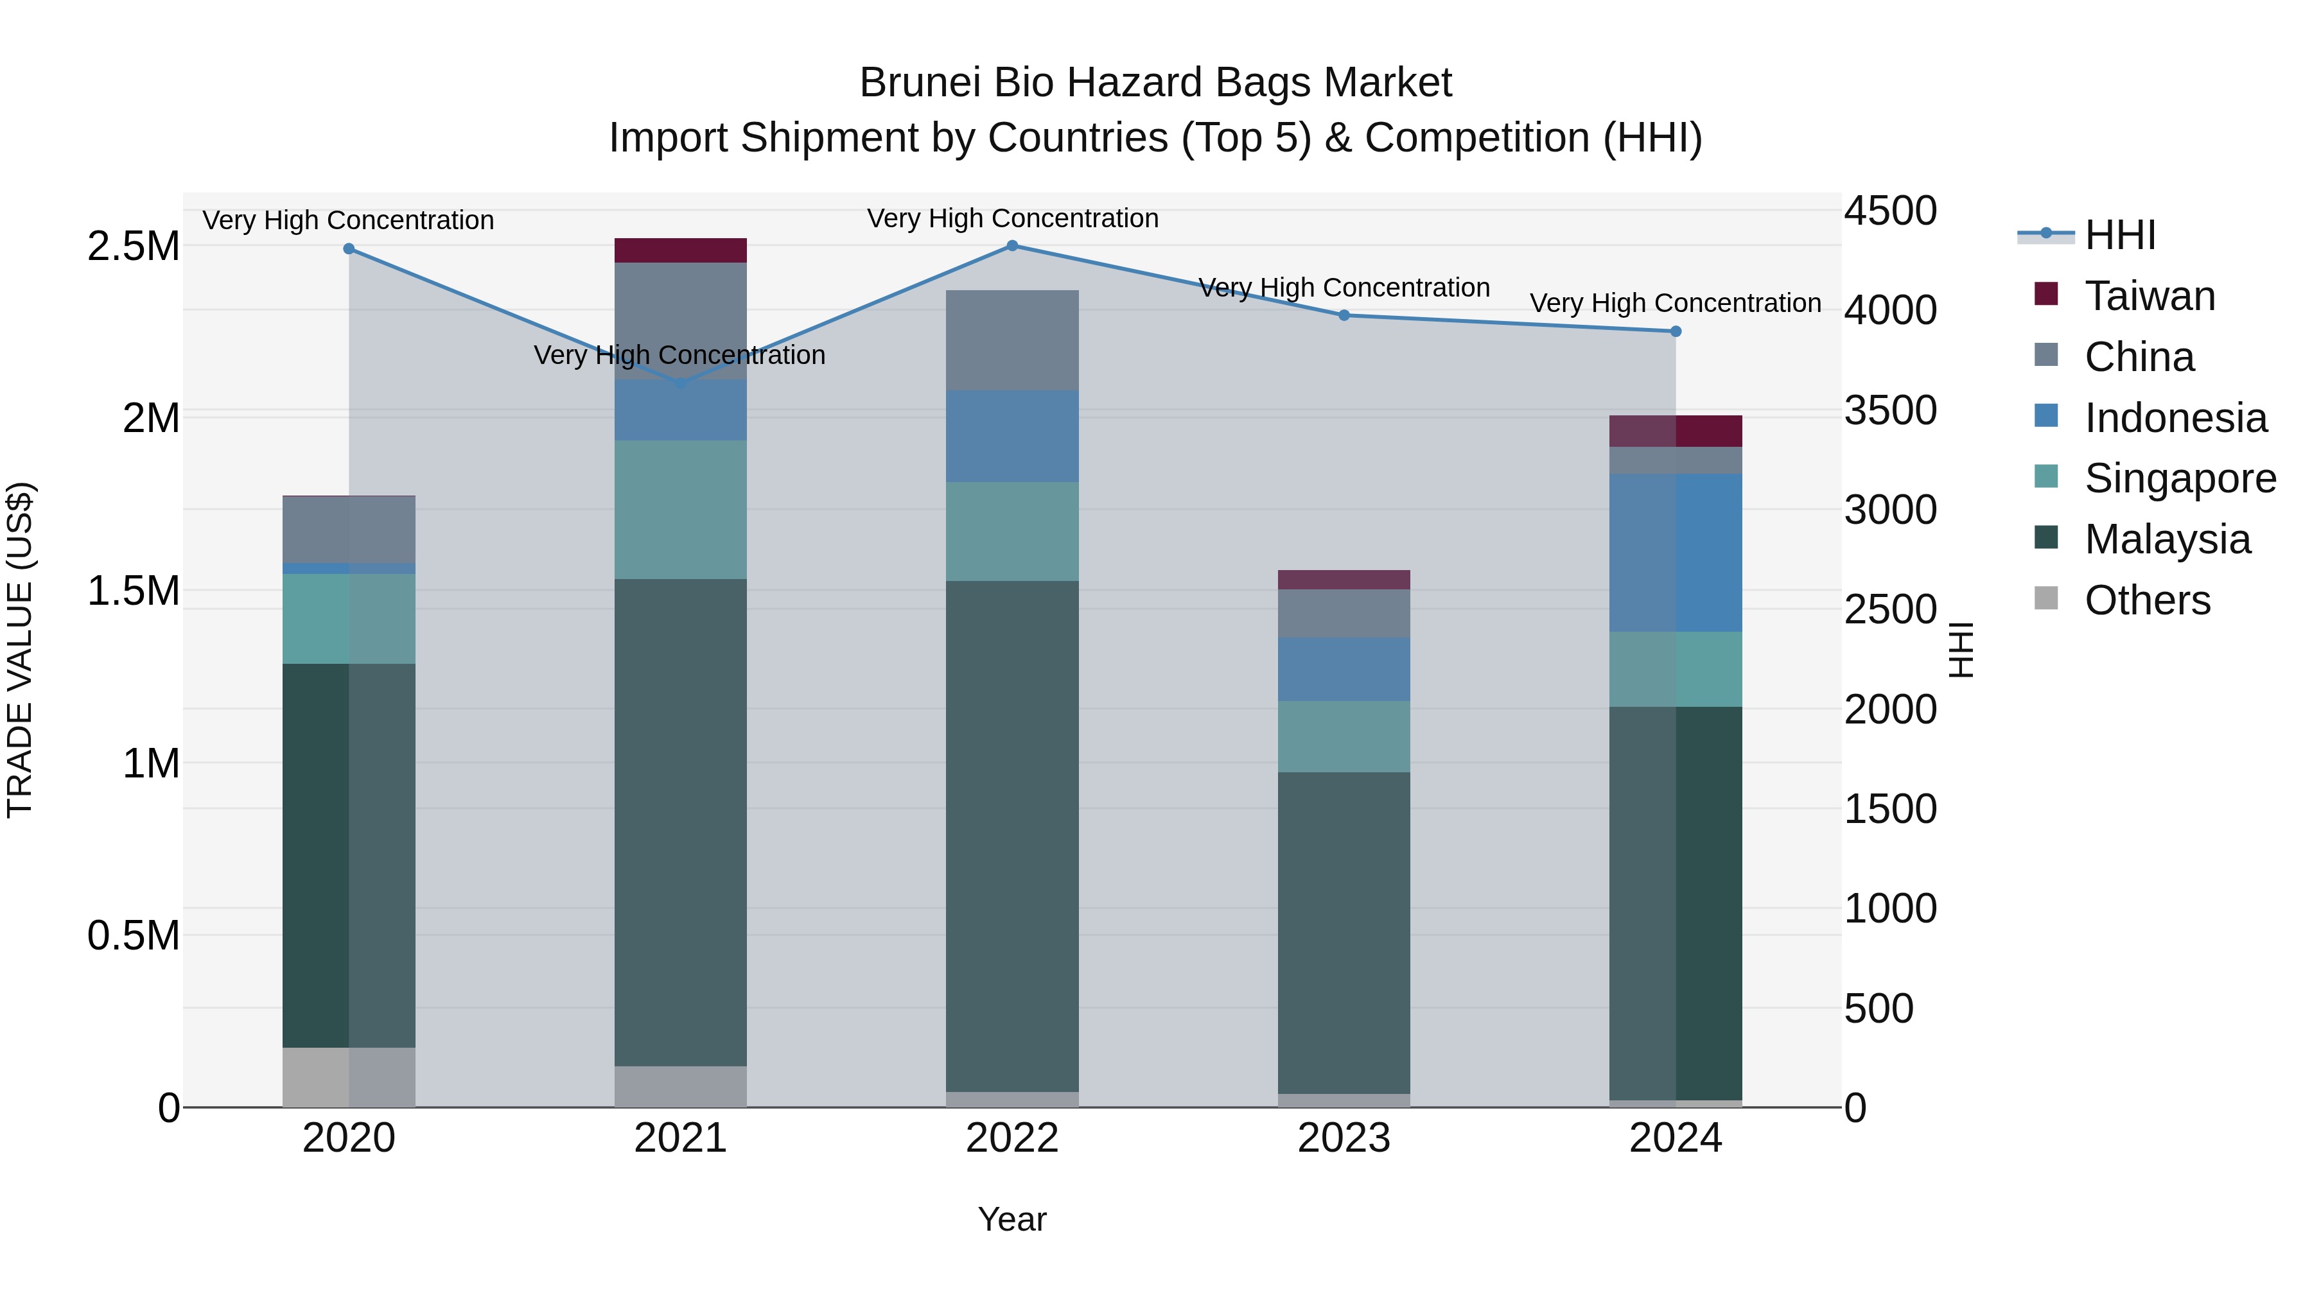Click the 2023 HHI data point
Screen dimensions: 2312x1300
coord(1344,316)
